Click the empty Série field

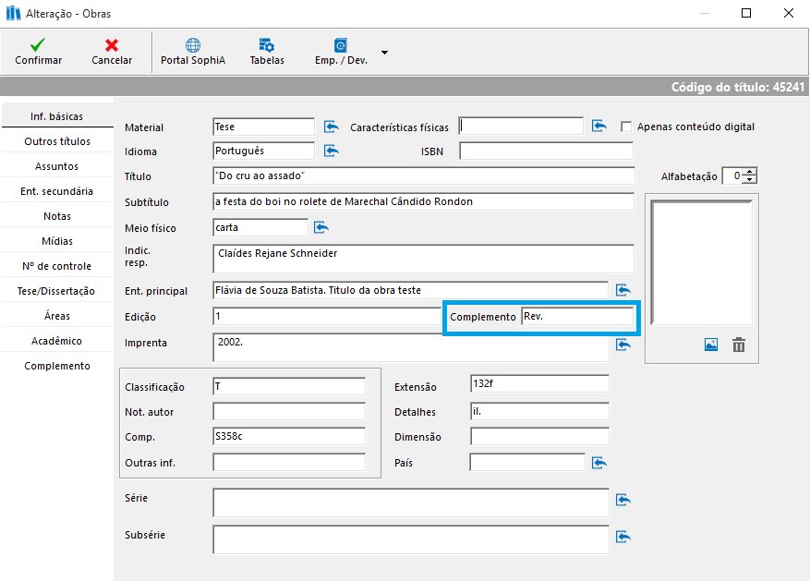click(x=411, y=502)
